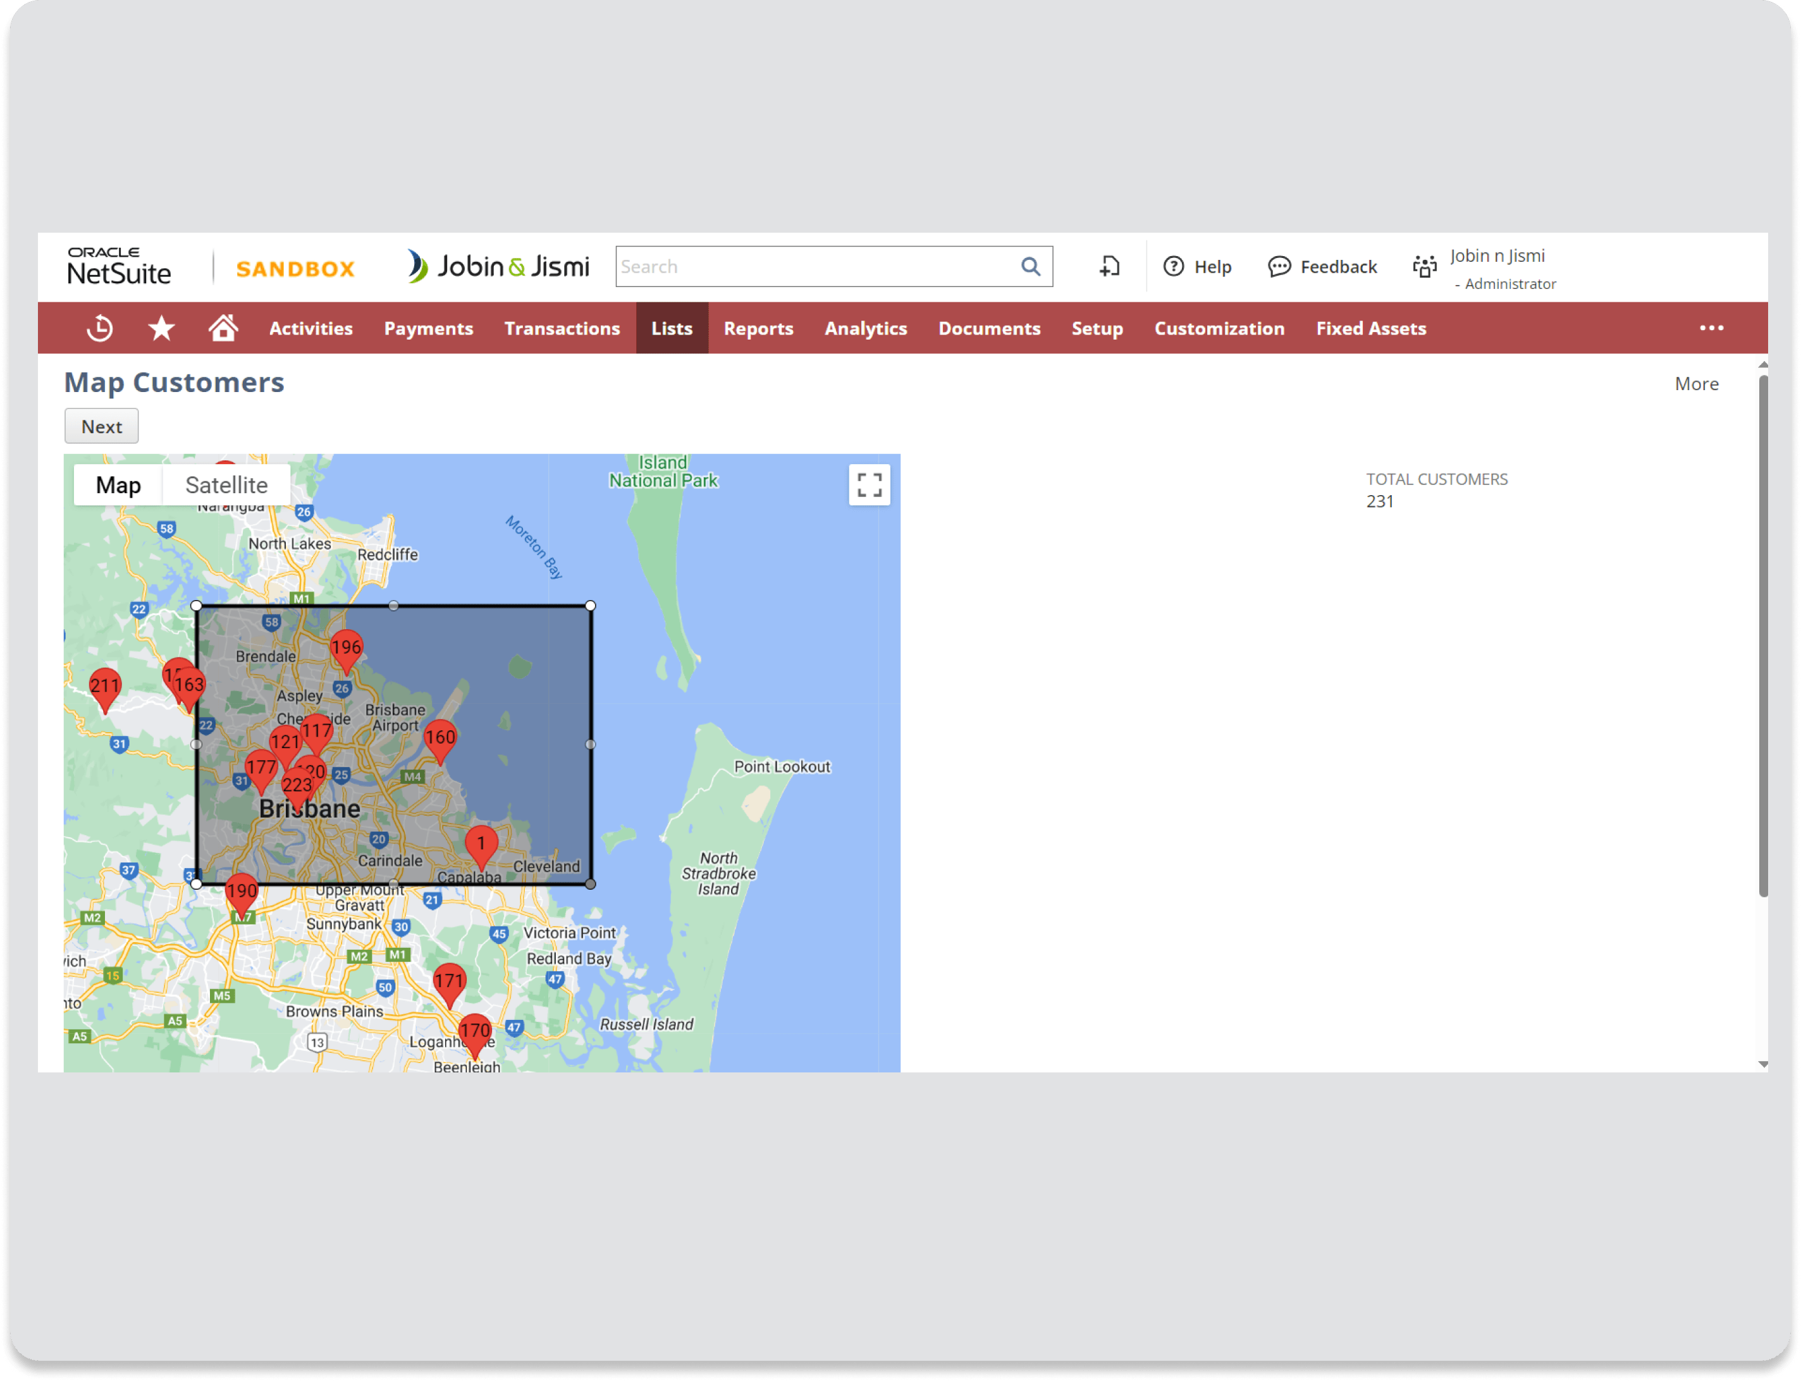Screen dimensions: 1801x1381
Task: Expand the More link menu
Action: pos(1696,384)
